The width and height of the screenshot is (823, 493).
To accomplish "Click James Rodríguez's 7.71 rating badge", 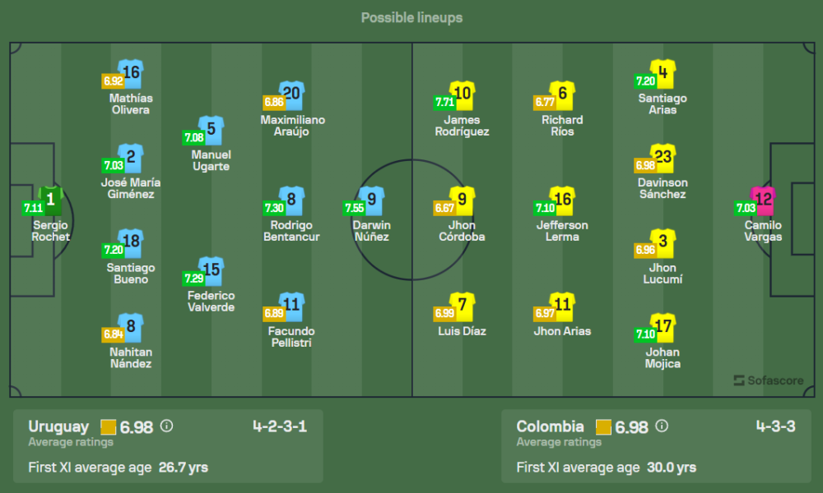I will [444, 103].
